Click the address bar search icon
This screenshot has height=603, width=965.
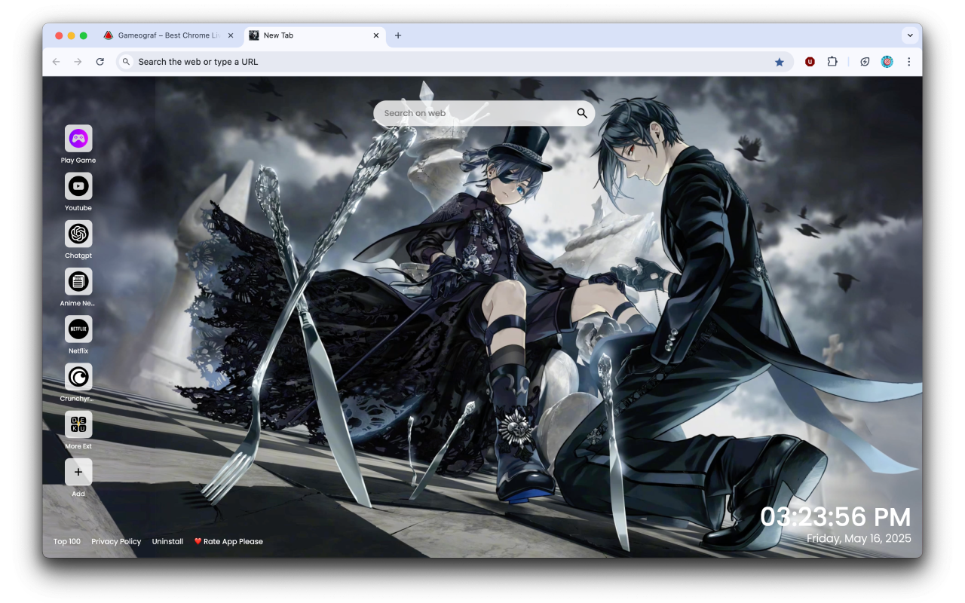[127, 62]
